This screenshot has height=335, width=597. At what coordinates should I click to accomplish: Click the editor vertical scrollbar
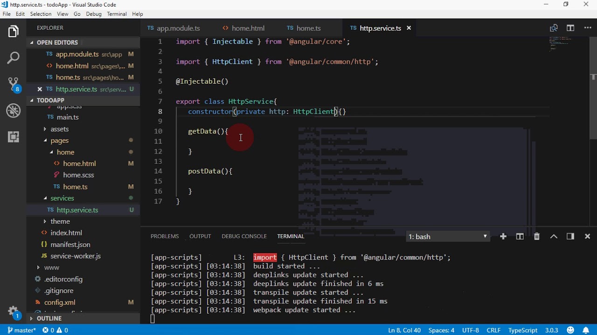(x=593, y=88)
